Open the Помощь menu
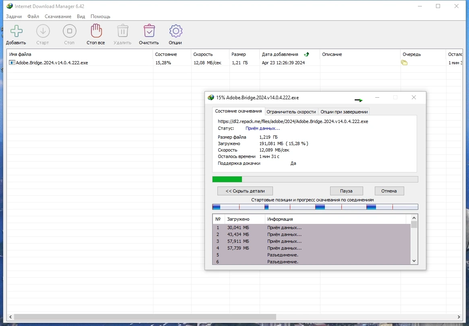469x326 pixels. (101, 16)
